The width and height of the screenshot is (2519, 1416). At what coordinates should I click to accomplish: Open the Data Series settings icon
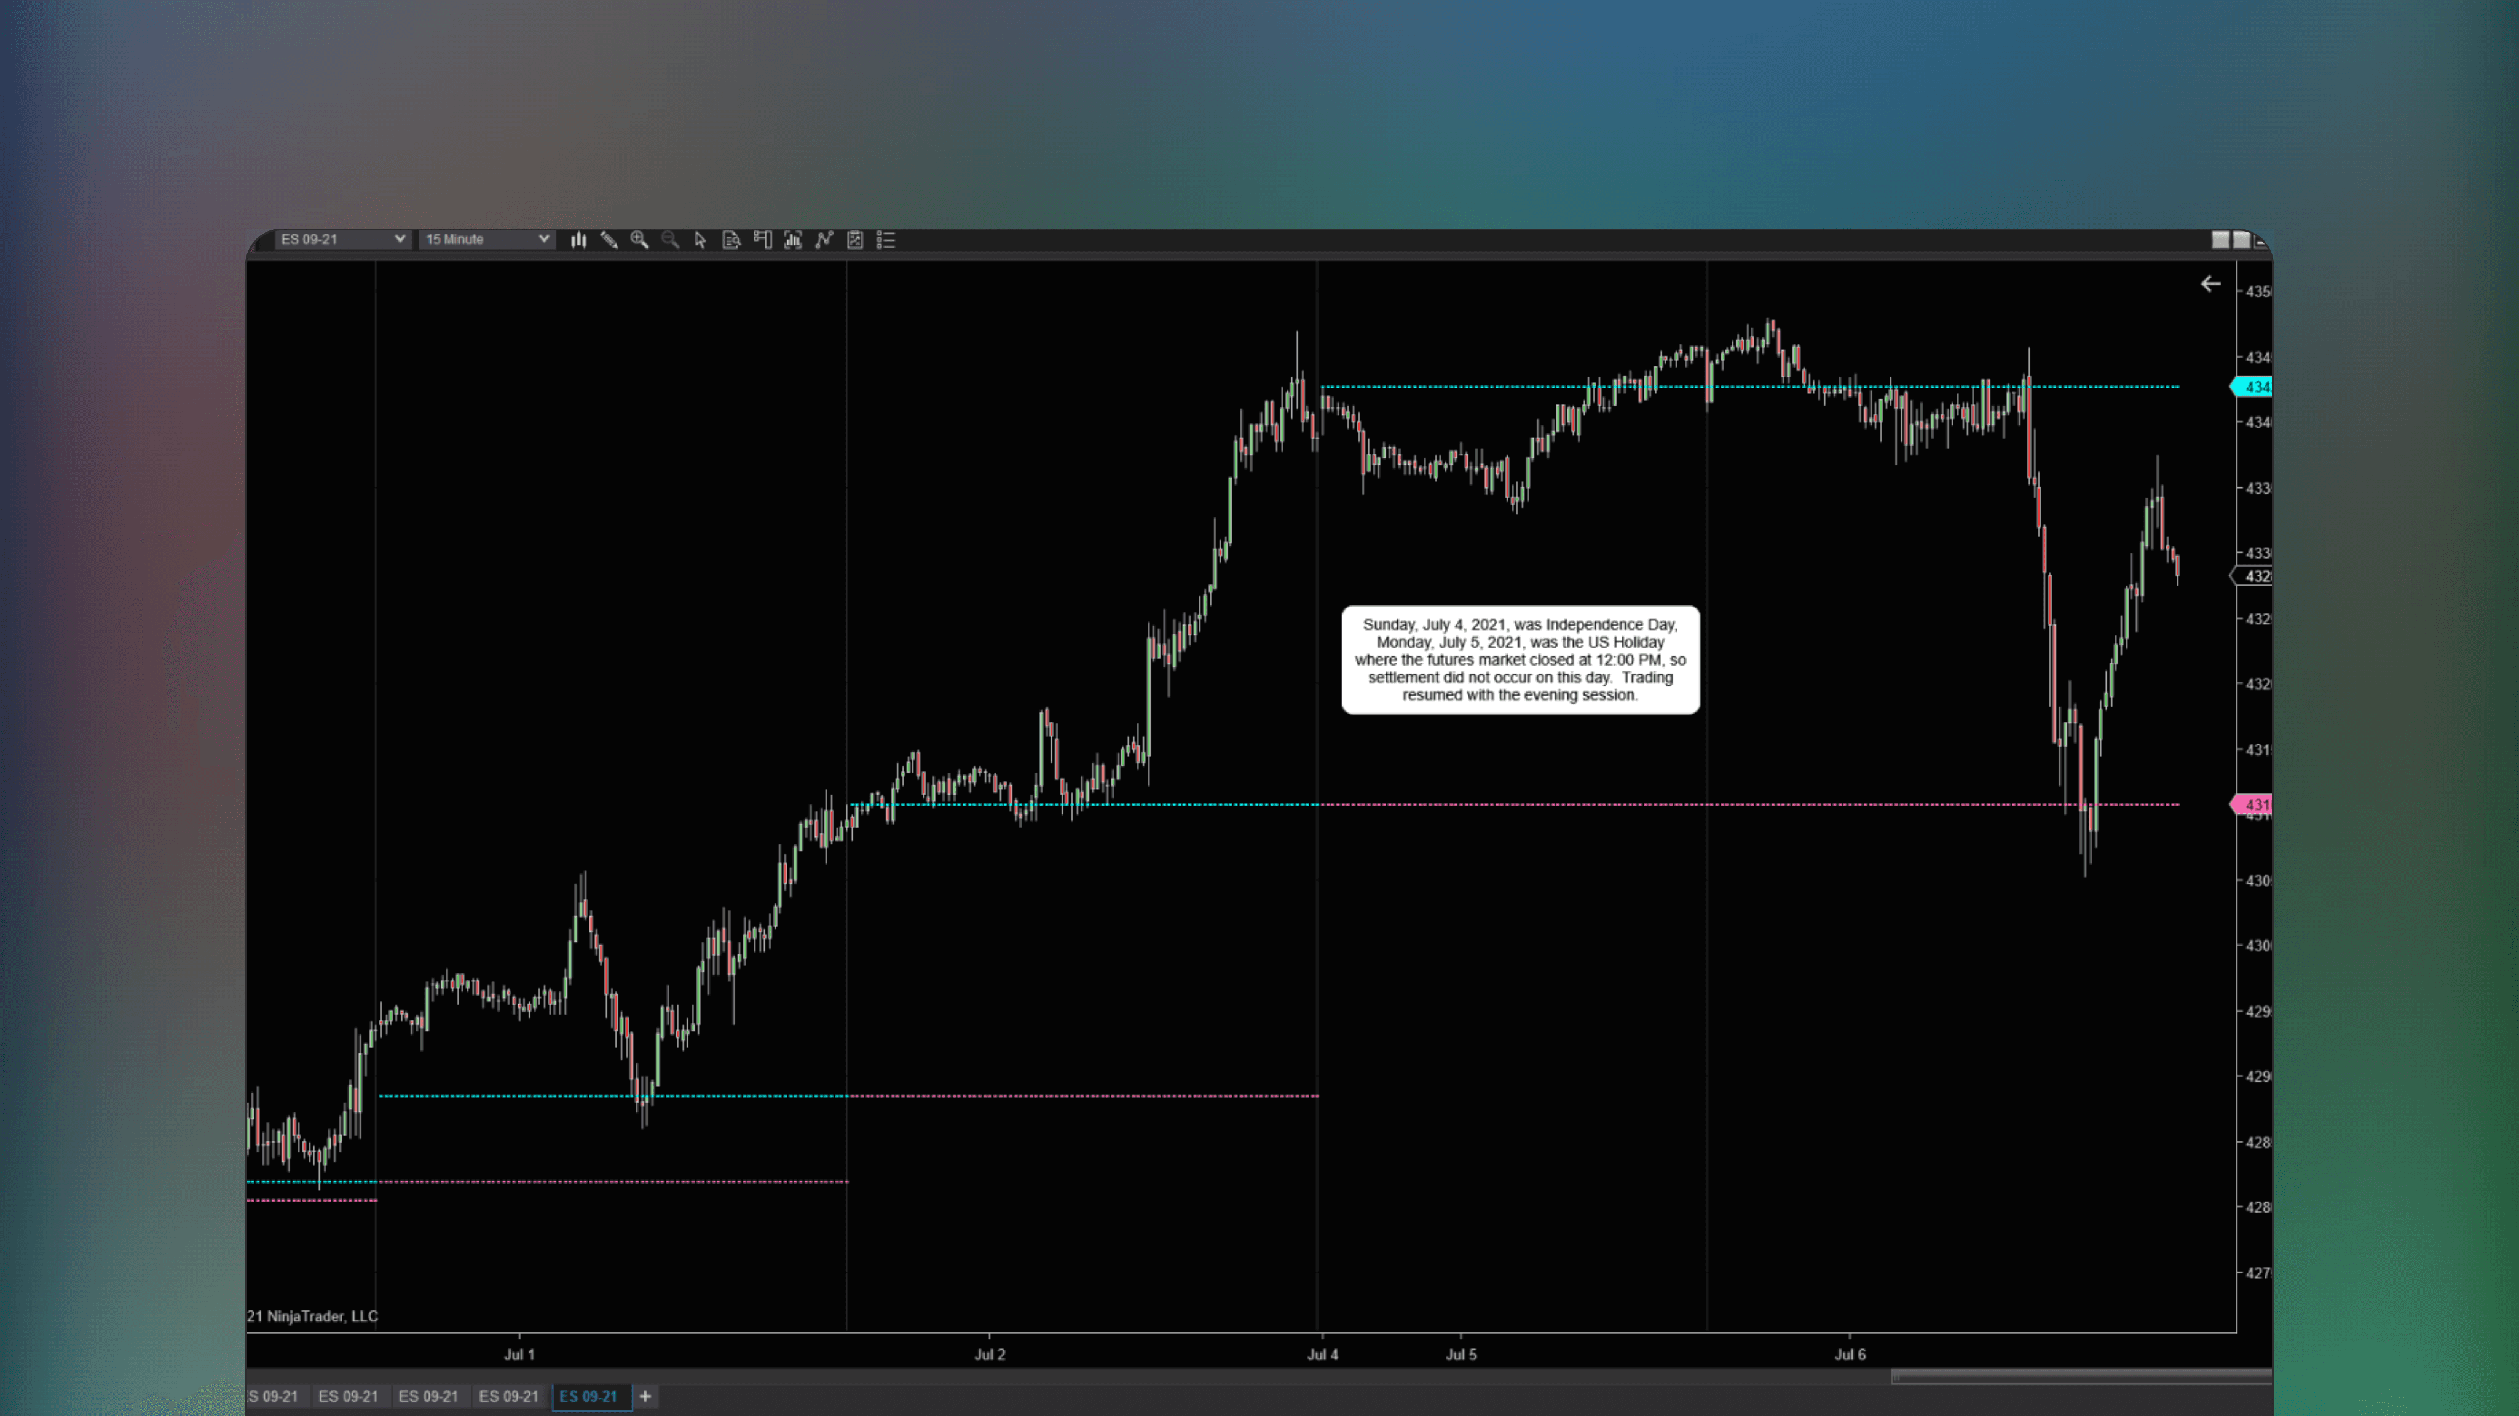pos(731,240)
